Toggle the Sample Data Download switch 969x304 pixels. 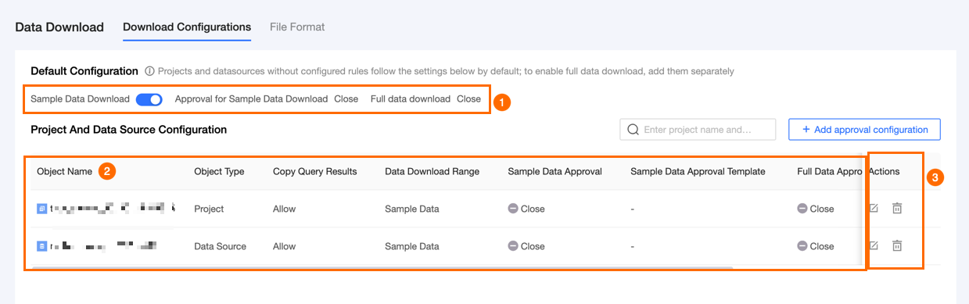[x=149, y=99]
